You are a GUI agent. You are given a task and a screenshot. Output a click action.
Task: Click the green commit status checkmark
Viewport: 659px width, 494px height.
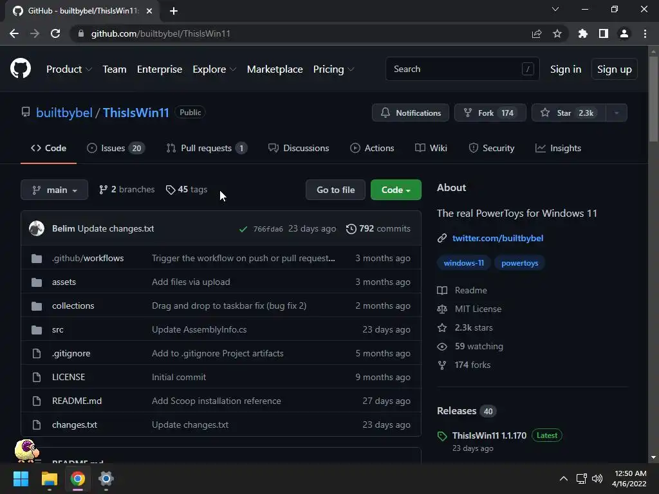(x=243, y=229)
